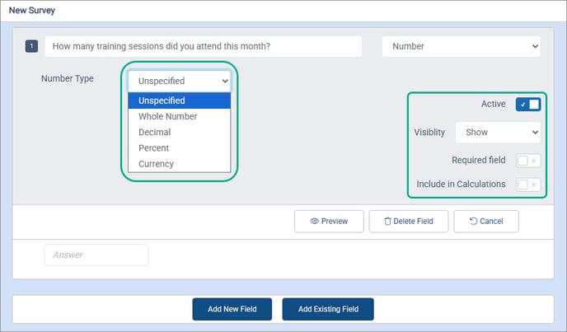Open the Number field type dropdown
The image size is (567, 332).
click(461, 47)
